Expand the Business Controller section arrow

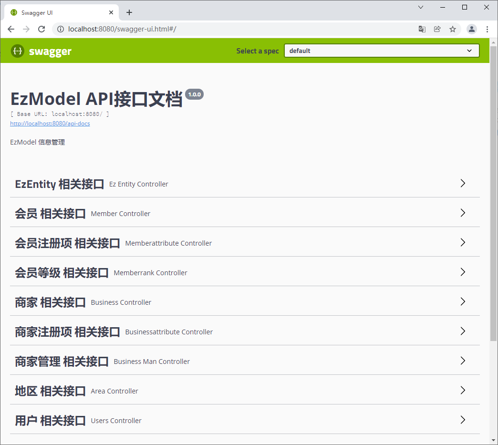pos(463,301)
